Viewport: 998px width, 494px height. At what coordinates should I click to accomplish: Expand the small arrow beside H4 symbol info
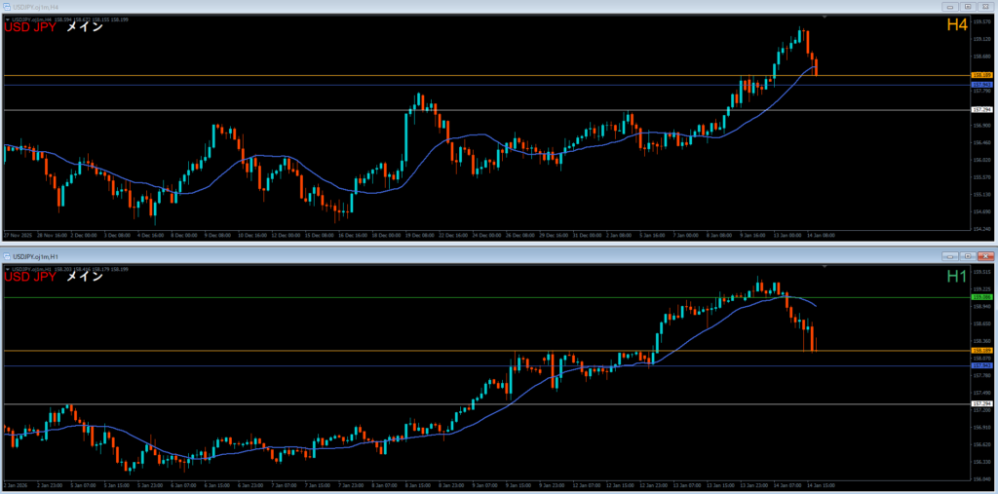coord(8,19)
